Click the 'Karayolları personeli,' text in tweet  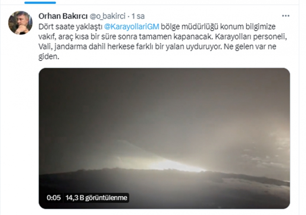tap(251, 37)
